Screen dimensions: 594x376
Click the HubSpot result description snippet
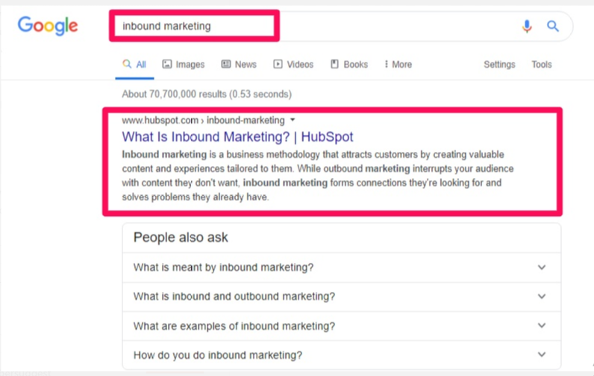(317, 176)
